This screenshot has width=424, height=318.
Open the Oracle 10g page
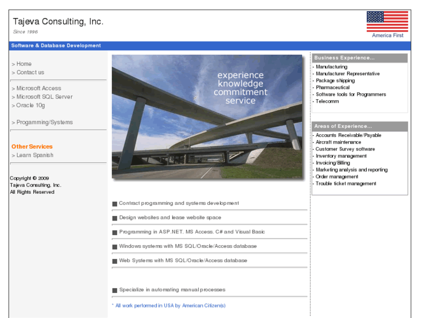coord(30,105)
